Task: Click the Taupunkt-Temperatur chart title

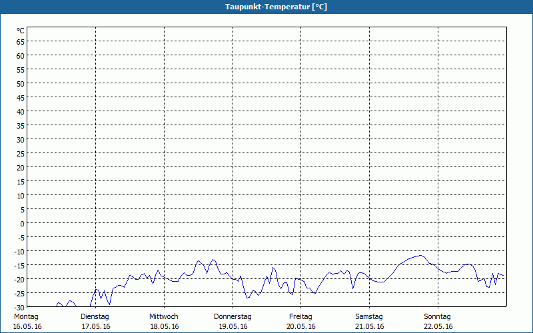Action: point(266,7)
